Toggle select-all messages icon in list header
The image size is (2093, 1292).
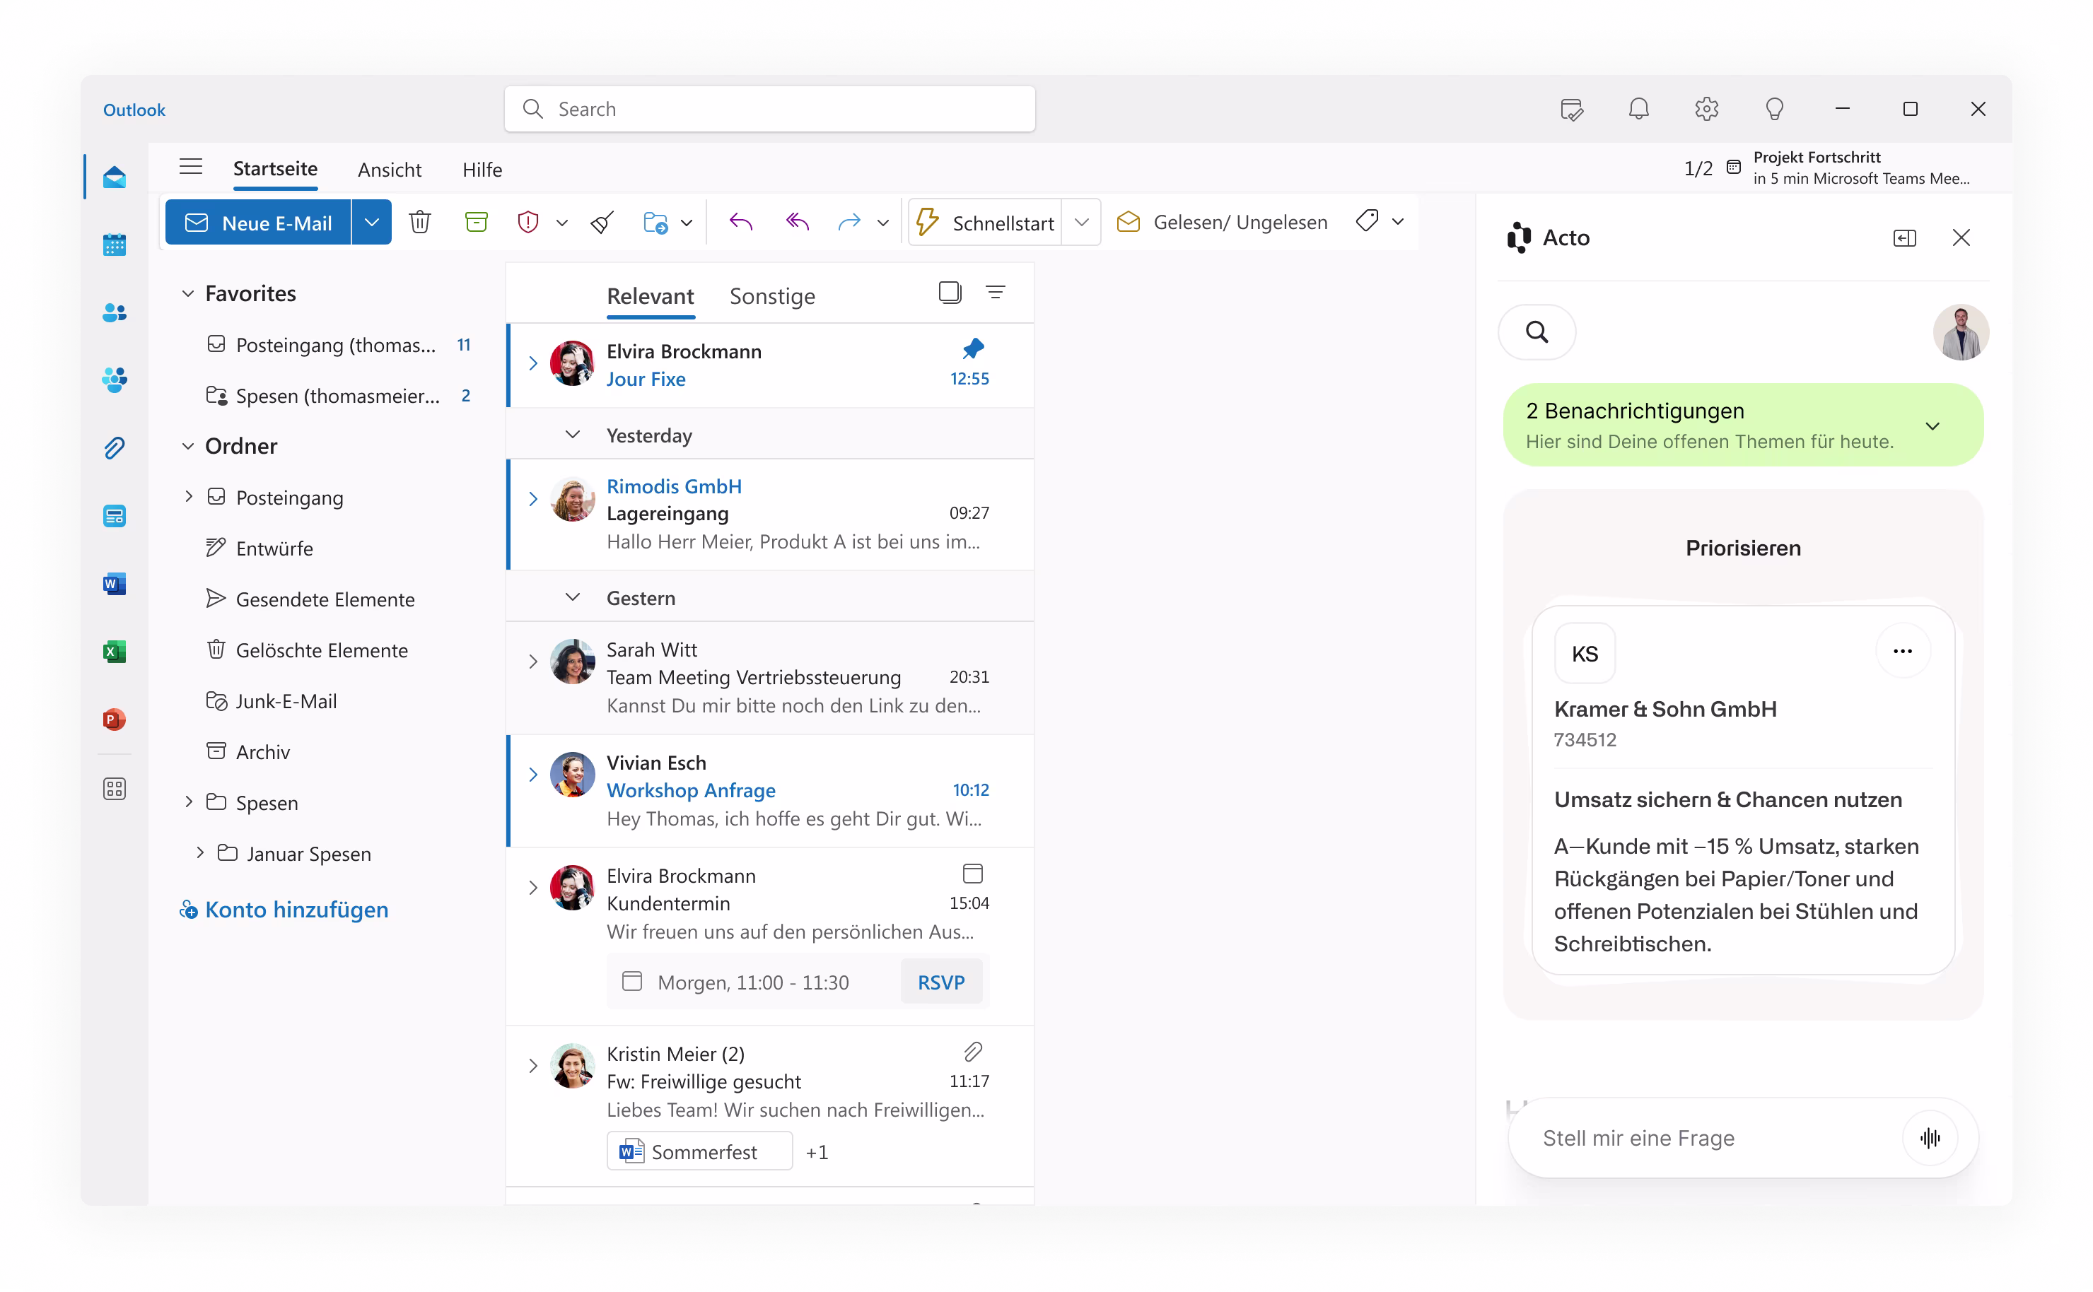click(x=950, y=292)
